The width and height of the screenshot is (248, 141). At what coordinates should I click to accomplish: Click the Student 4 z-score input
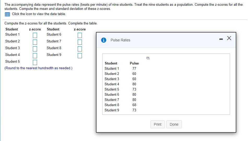pyautogui.click(x=35, y=55)
